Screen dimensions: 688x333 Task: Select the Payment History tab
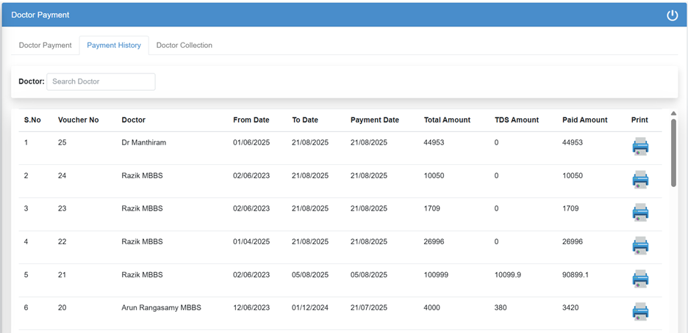pyautogui.click(x=114, y=45)
